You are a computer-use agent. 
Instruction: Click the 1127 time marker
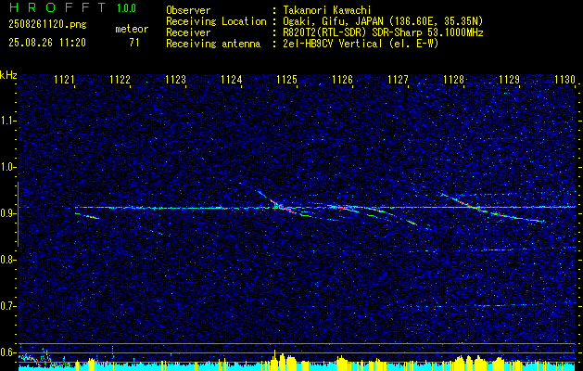(x=398, y=80)
